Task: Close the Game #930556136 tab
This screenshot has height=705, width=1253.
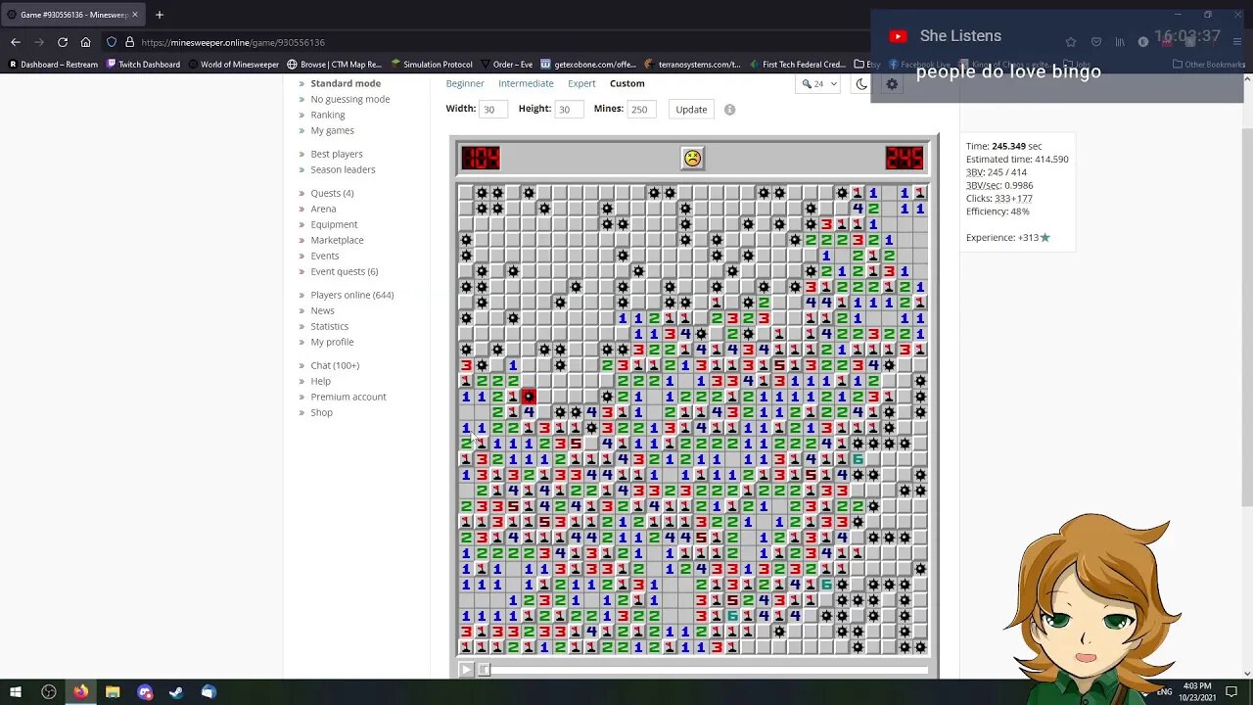Action: tap(135, 15)
